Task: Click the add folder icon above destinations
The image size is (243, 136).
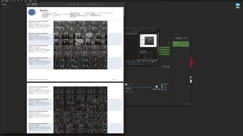Action: (x=166, y=67)
